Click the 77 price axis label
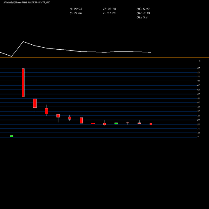Screen dimensions: 209x209 point(199,76)
